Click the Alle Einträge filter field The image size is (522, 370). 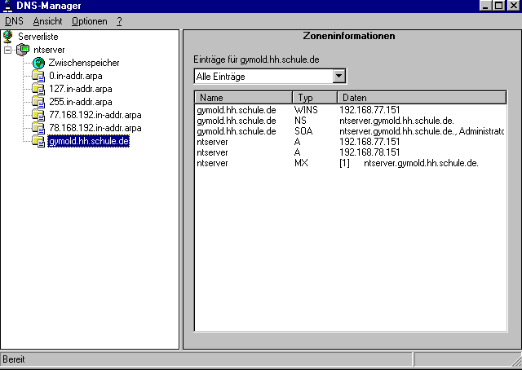point(263,76)
